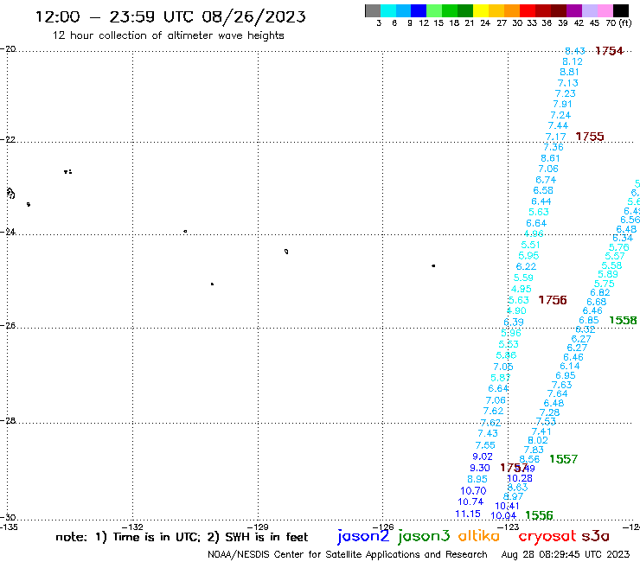Click wave height value 10.28
Screen dimensions: 640x562
coord(520,478)
